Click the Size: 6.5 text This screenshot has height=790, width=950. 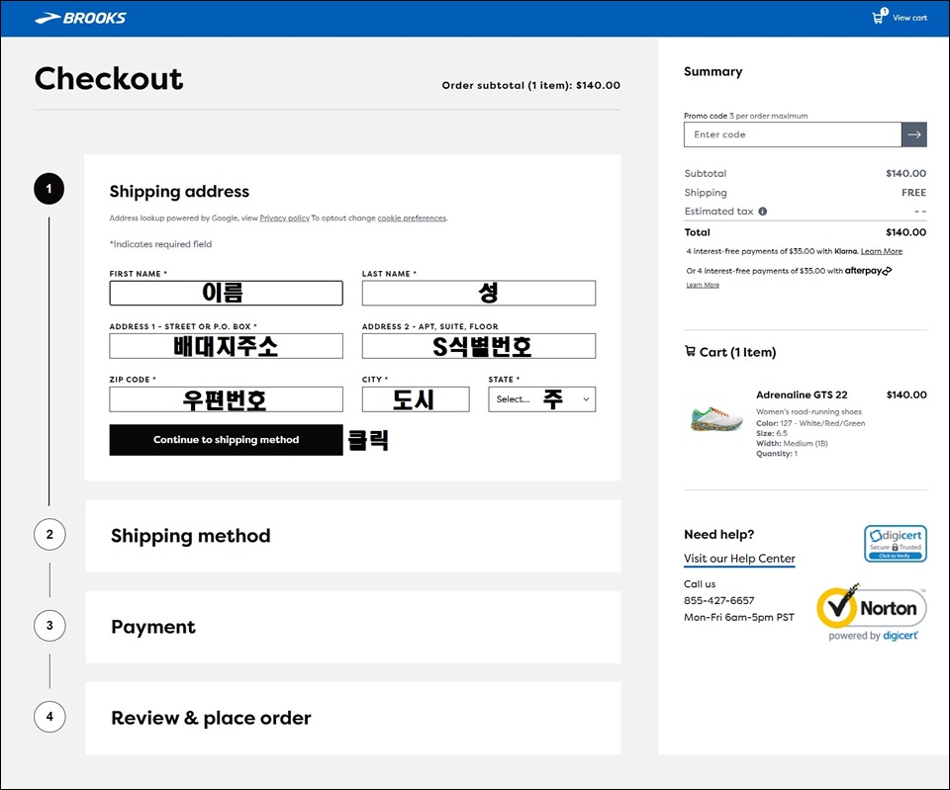coord(772,433)
